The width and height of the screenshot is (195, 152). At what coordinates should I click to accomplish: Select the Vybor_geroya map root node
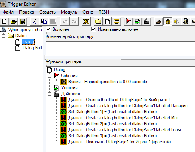[25, 30]
